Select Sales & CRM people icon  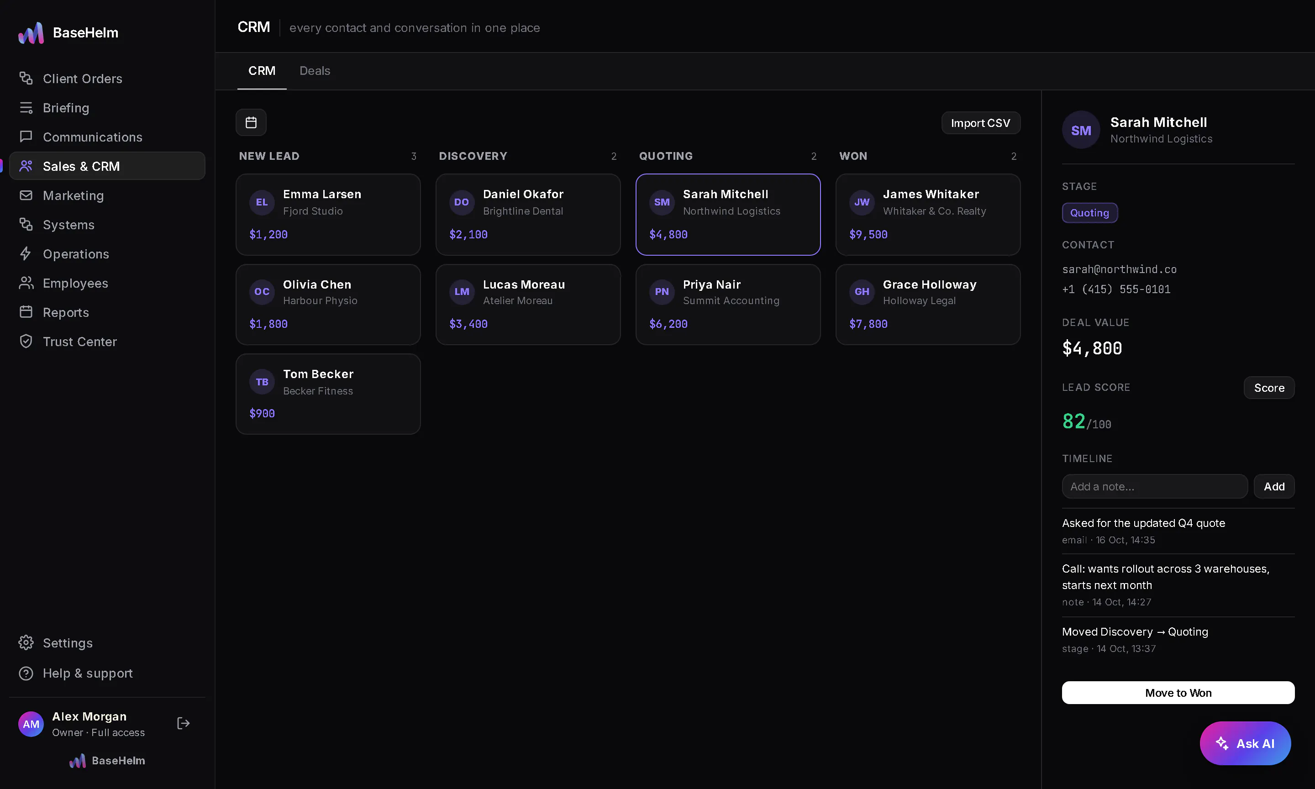[26, 166]
